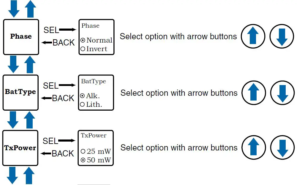Click the BACK arrow next to TxPower
This screenshot has width=297, height=185.
point(46,153)
